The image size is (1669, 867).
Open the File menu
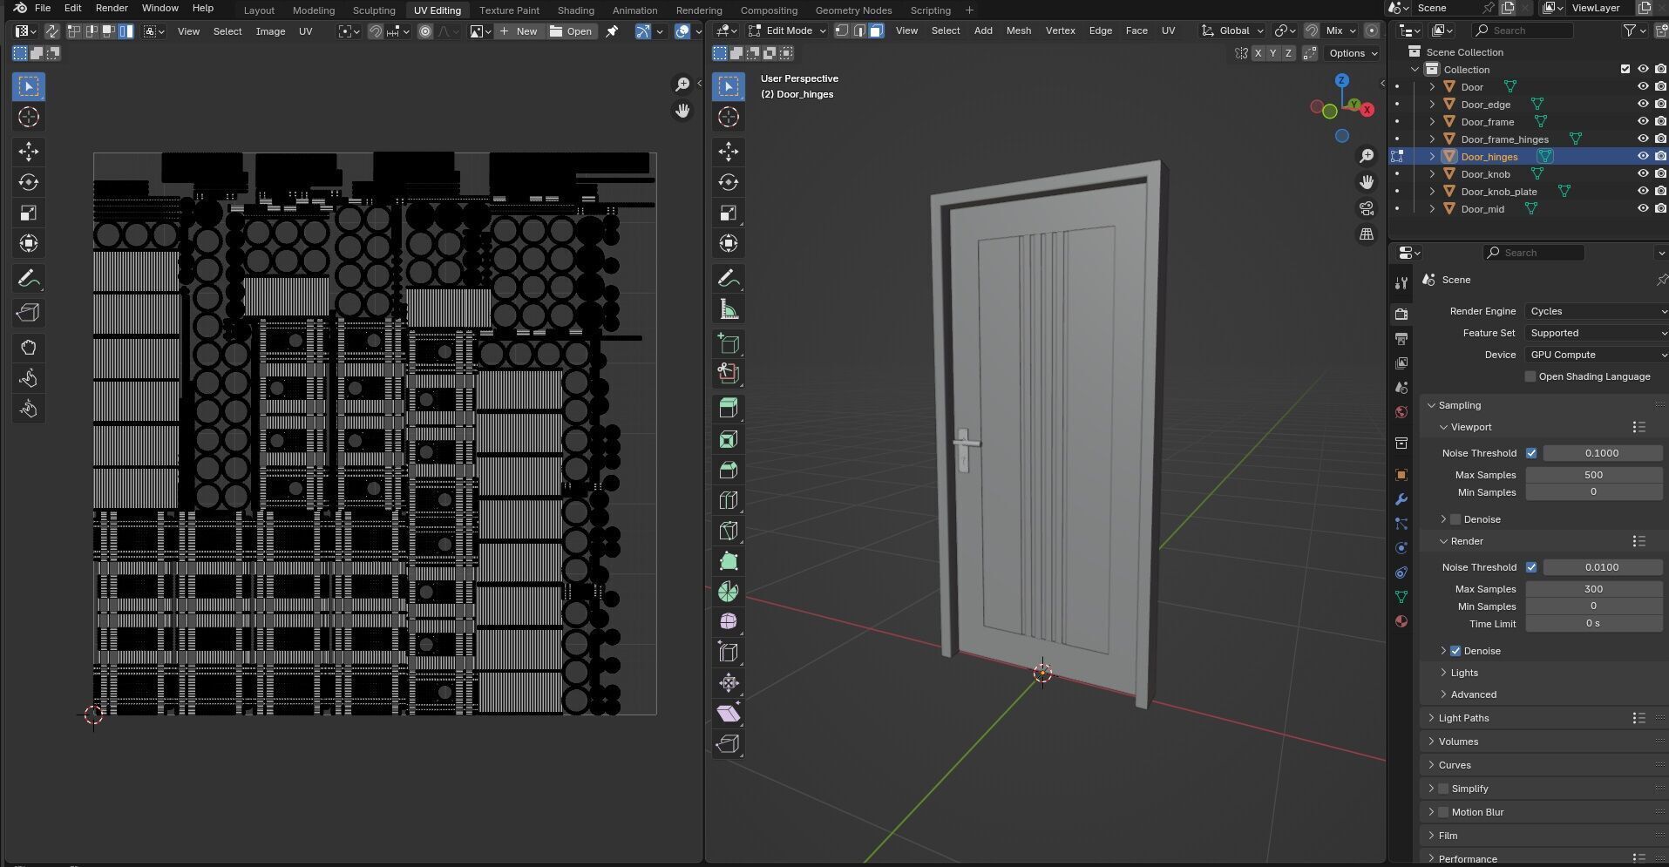point(42,8)
